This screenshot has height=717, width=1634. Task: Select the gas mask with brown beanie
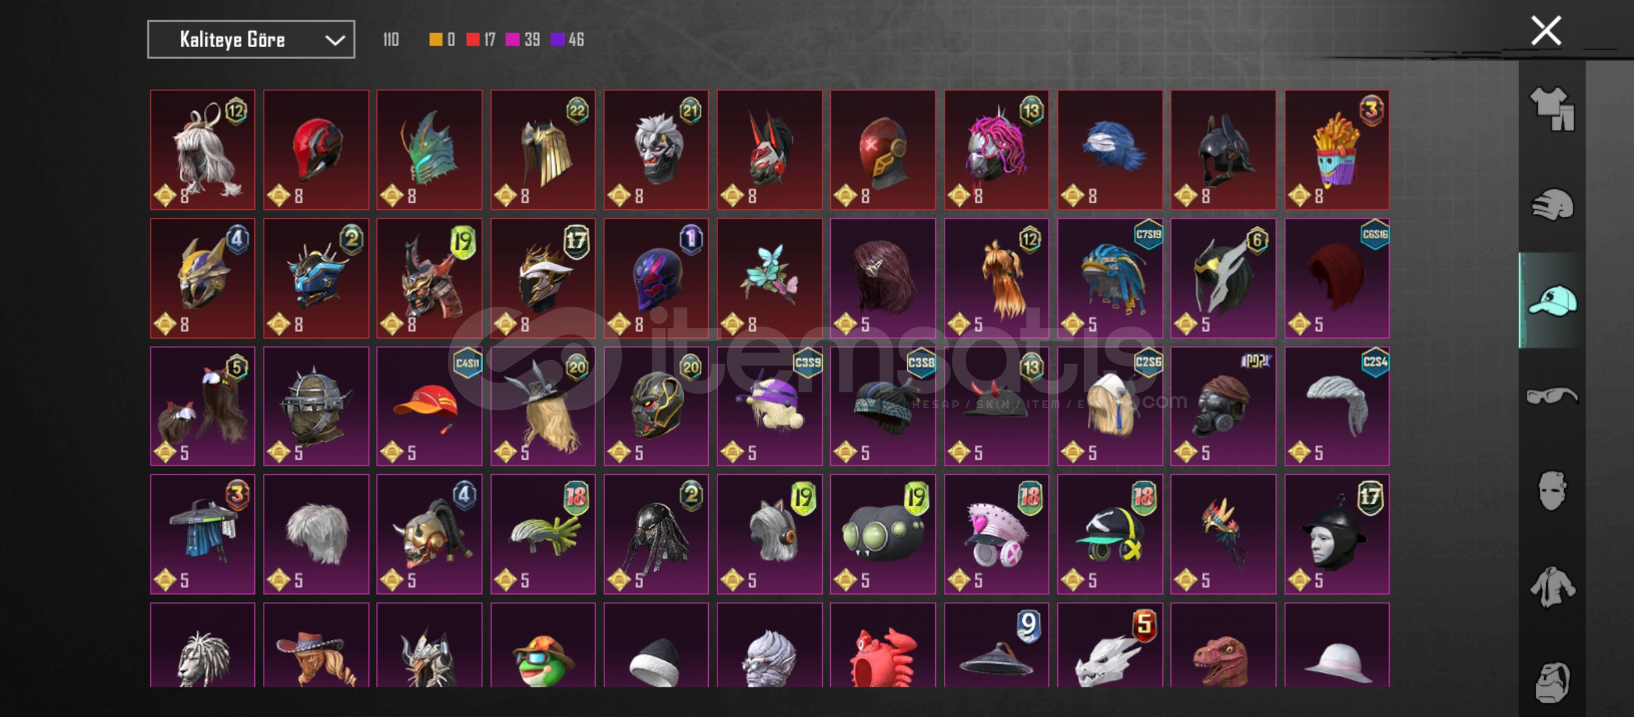(x=1223, y=406)
